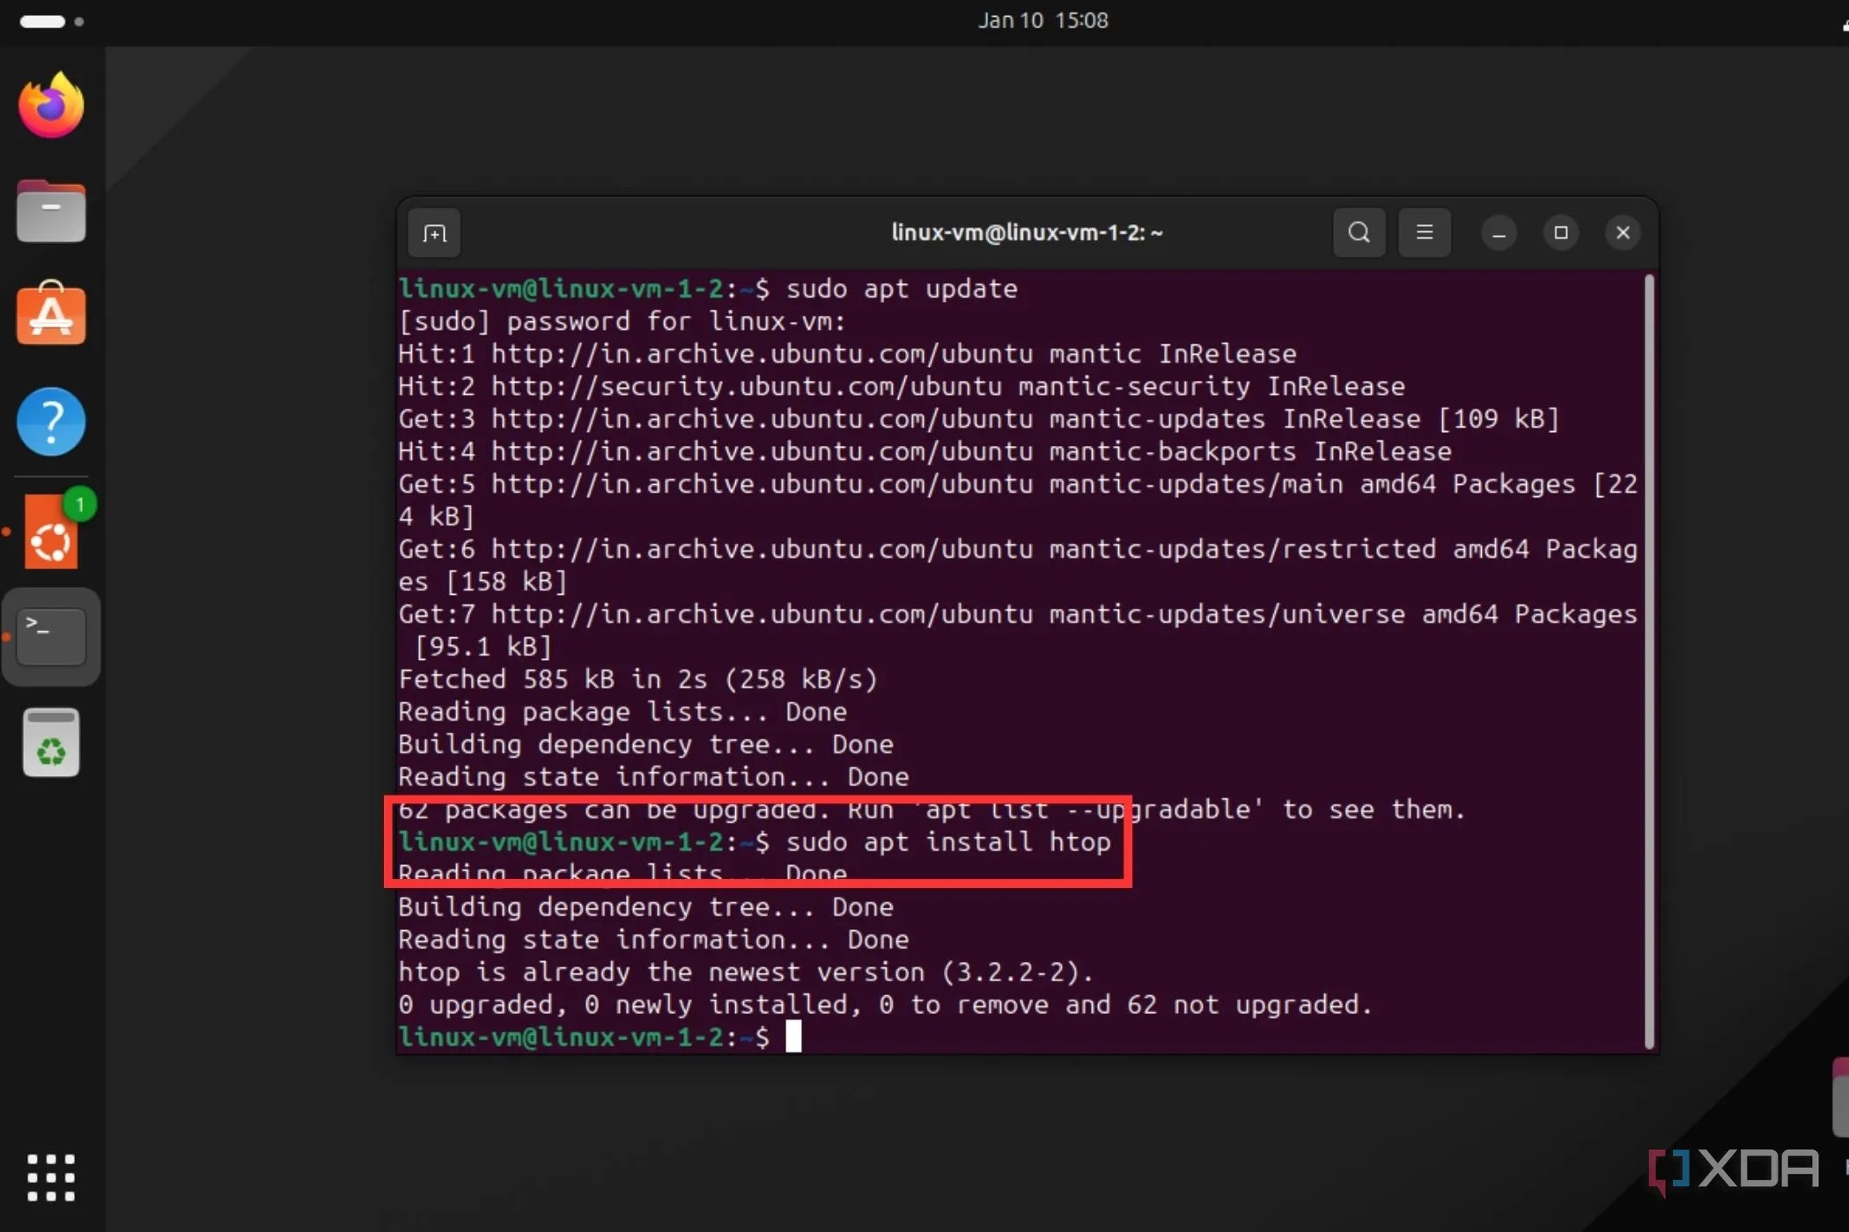This screenshot has height=1232, width=1849.
Task: Open the Activities indicator in the top bar
Action: point(41,21)
